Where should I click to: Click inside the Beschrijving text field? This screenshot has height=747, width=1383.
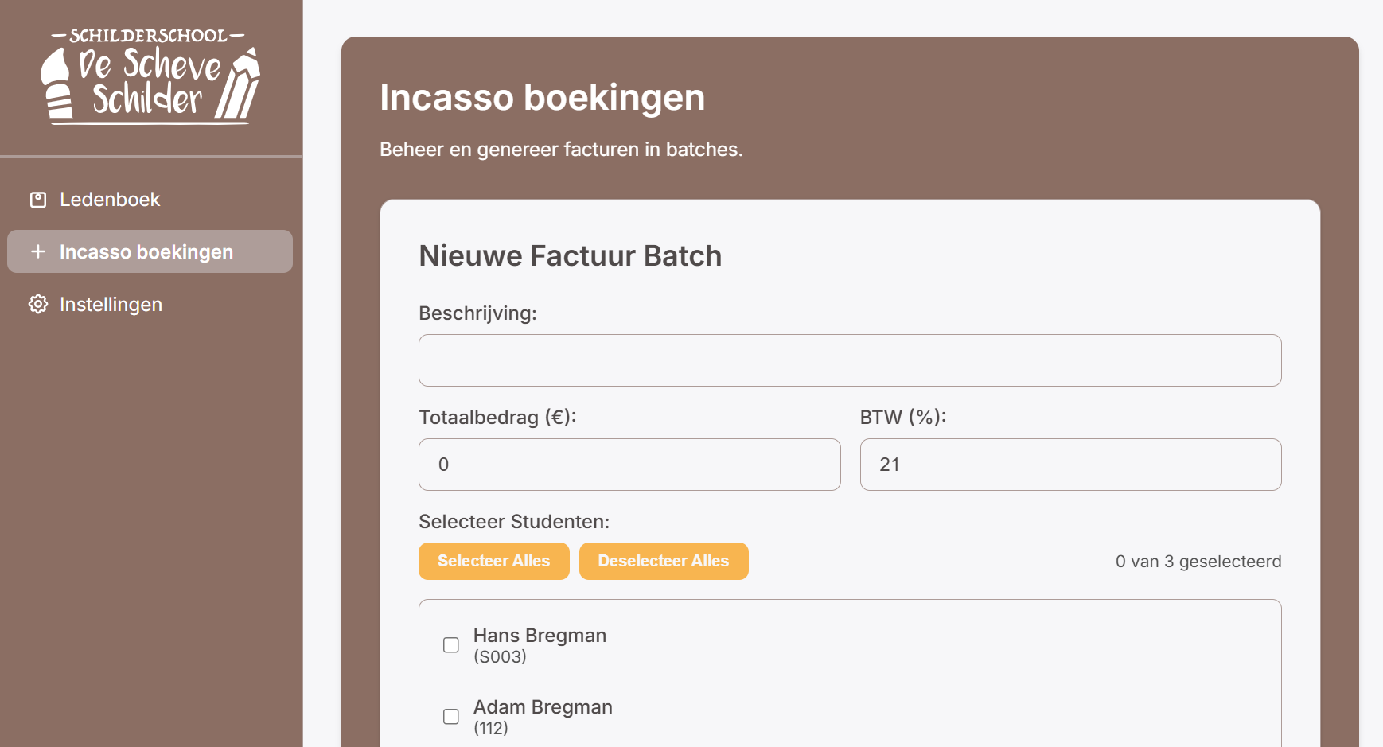pos(849,360)
